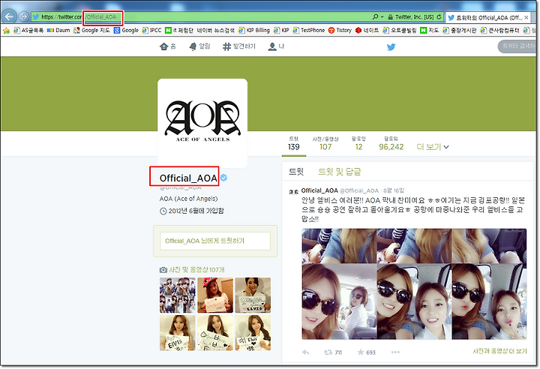The image size is (540, 369).
Task: Click the small avatar beside the tweet
Action: (294, 192)
